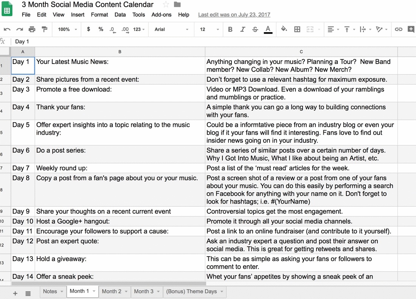
Task: Open the text color picker
Action: point(268,29)
